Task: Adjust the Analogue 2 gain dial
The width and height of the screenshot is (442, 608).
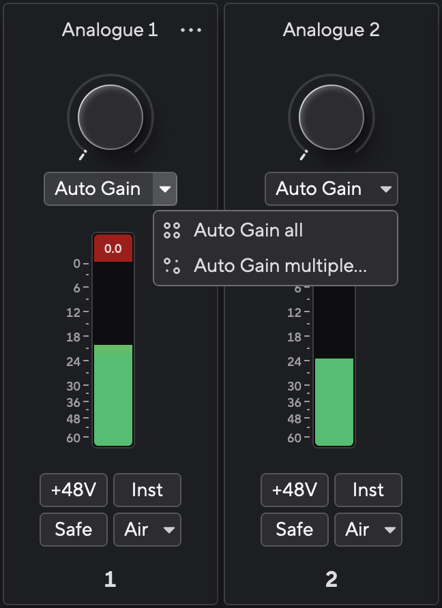Action: 331,117
